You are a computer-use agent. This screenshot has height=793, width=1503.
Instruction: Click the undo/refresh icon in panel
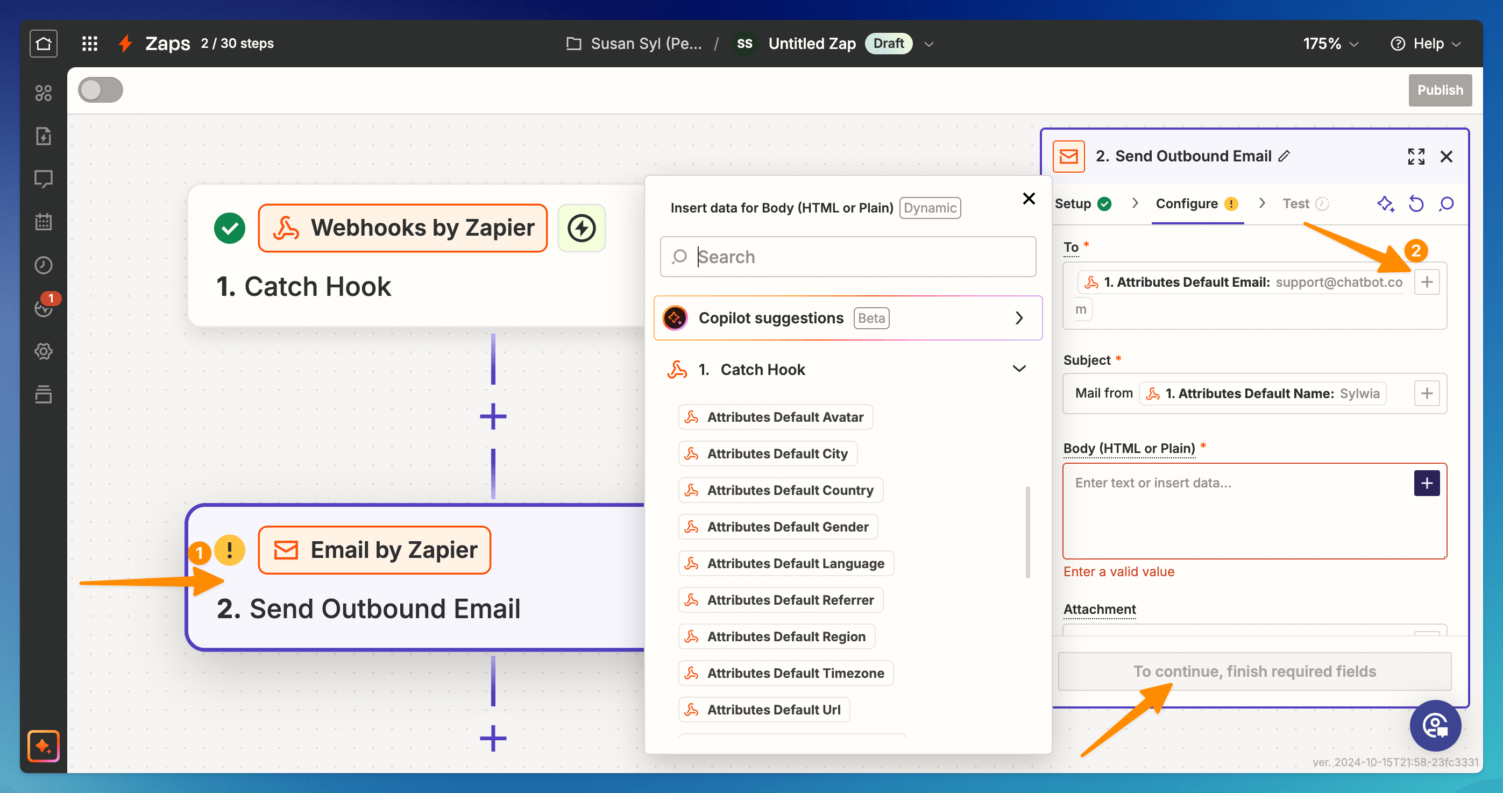1416,204
